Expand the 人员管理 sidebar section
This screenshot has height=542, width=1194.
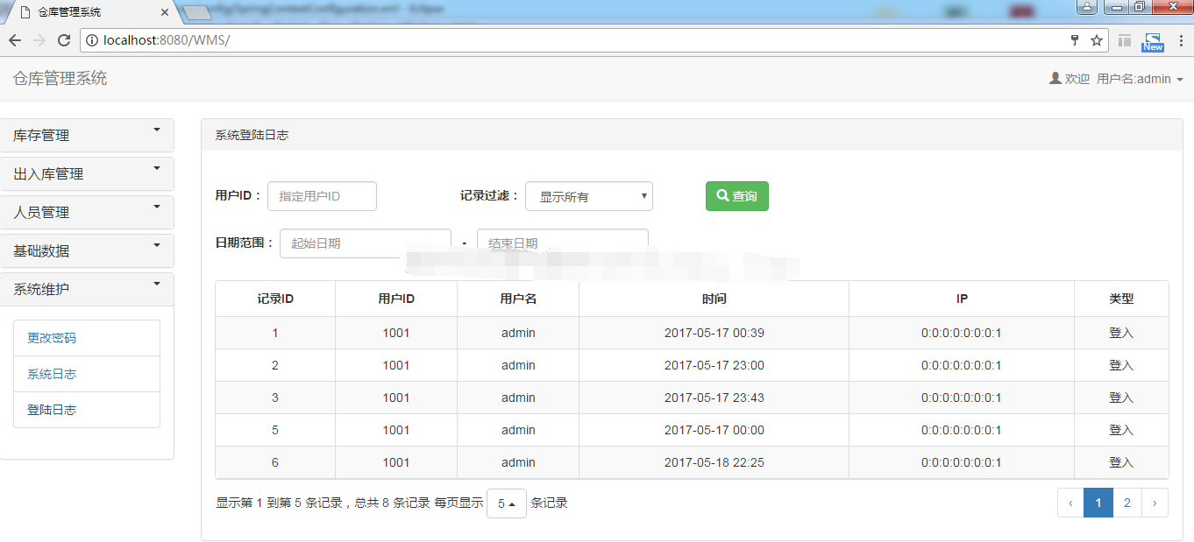coord(87,212)
